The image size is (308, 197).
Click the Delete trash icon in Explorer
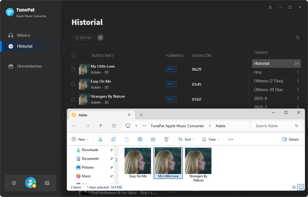166,140
